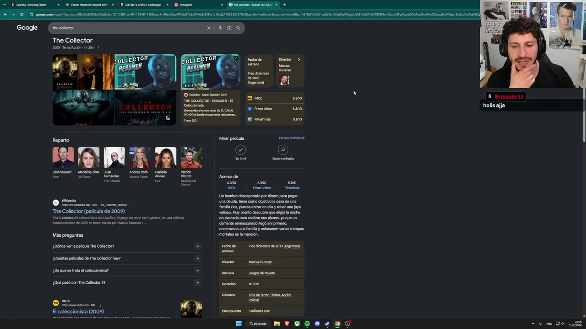
Task: Click the EDITAR SERVICIOS link
Action: coord(292,138)
